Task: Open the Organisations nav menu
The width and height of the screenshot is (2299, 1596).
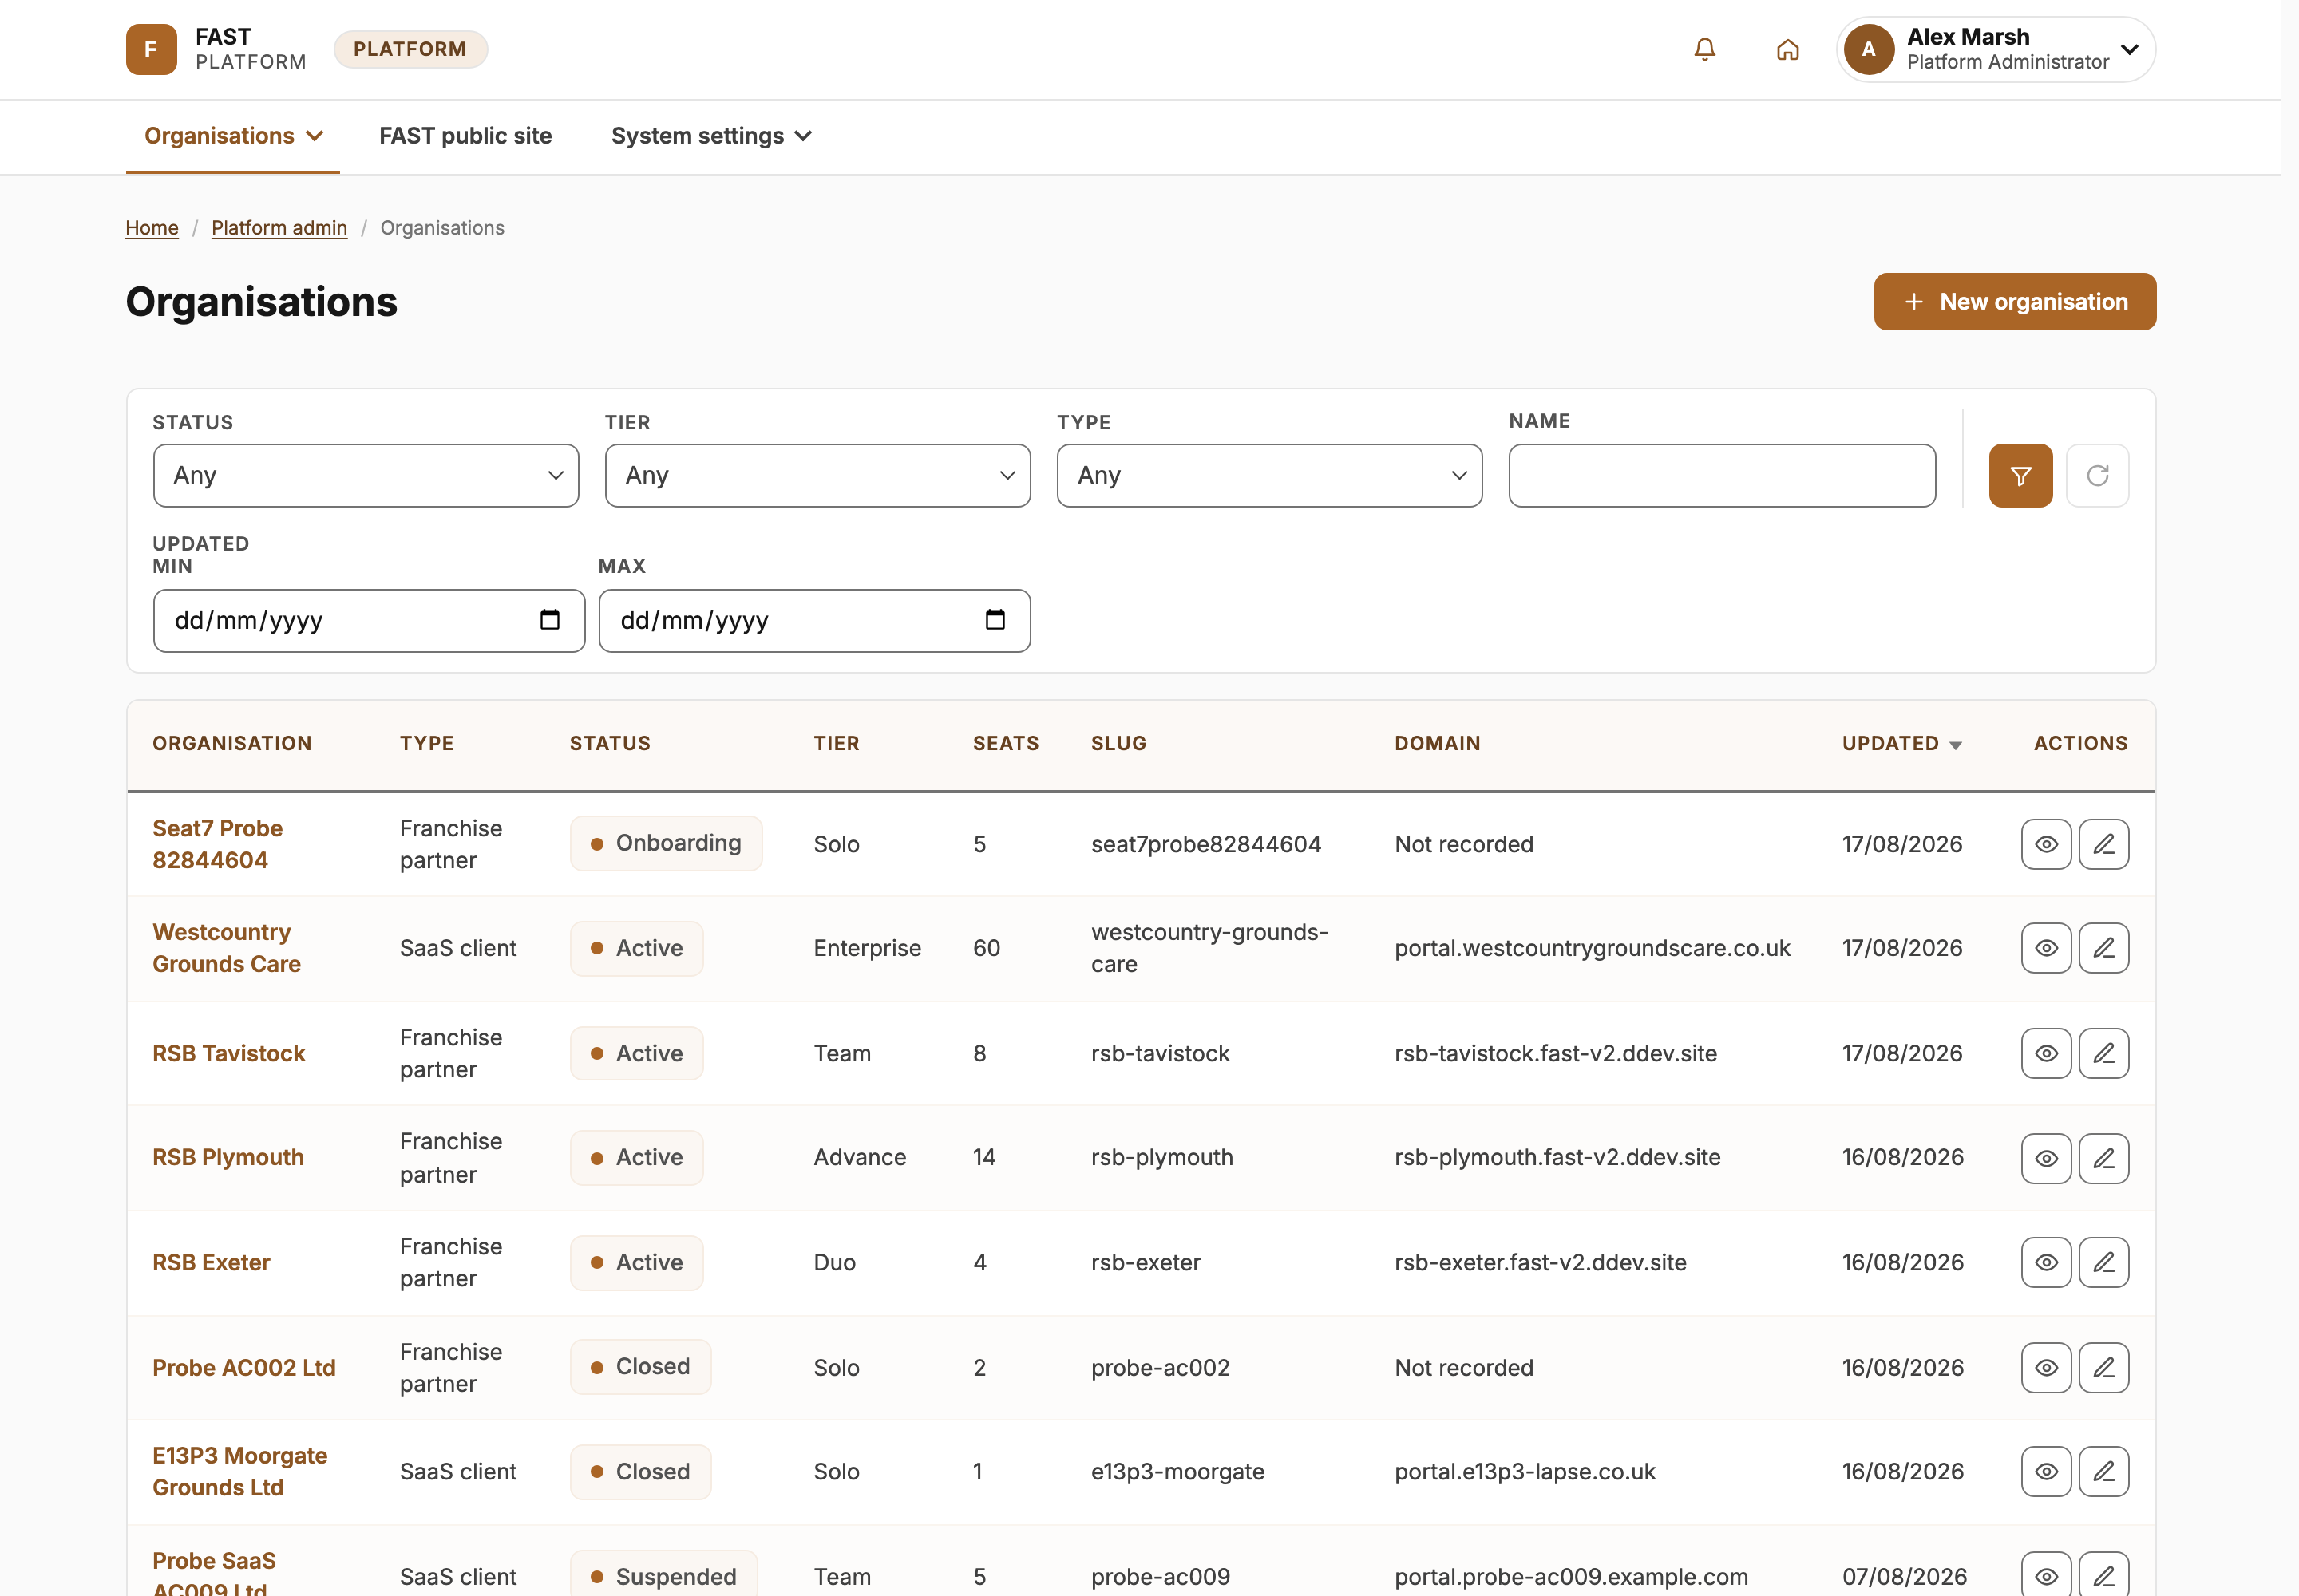Action: point(233,136)
